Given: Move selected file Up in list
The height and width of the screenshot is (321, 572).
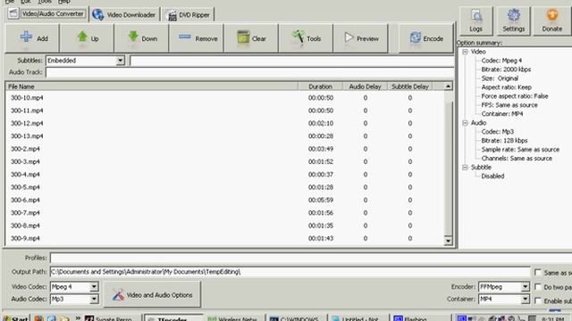Looking at the screenshot, I should click(x=87, y=38).
